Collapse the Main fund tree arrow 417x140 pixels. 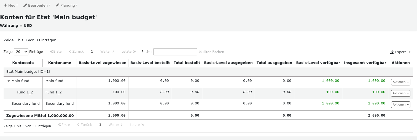click(9, 81)
